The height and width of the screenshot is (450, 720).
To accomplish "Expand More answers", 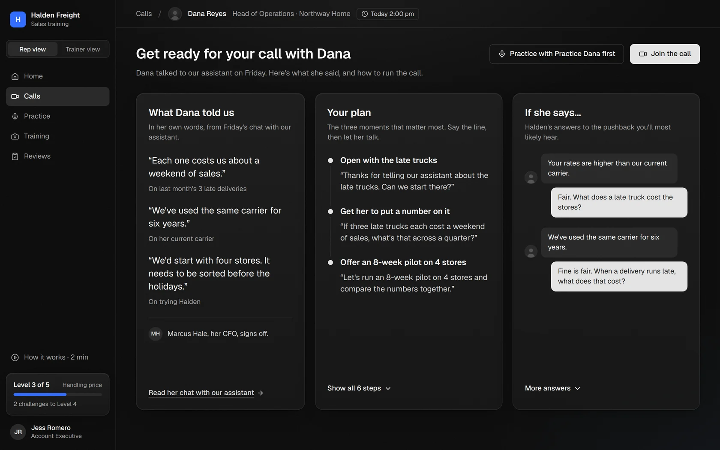I will (x=552, y=388).
